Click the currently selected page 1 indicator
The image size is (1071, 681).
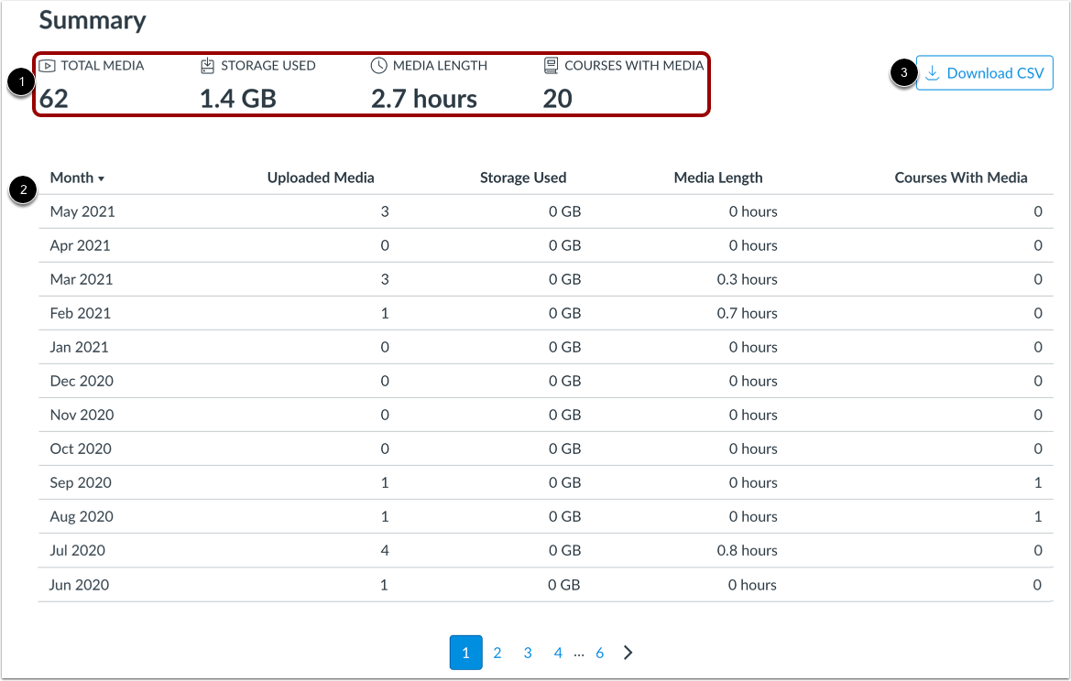[x=466, y=652]
